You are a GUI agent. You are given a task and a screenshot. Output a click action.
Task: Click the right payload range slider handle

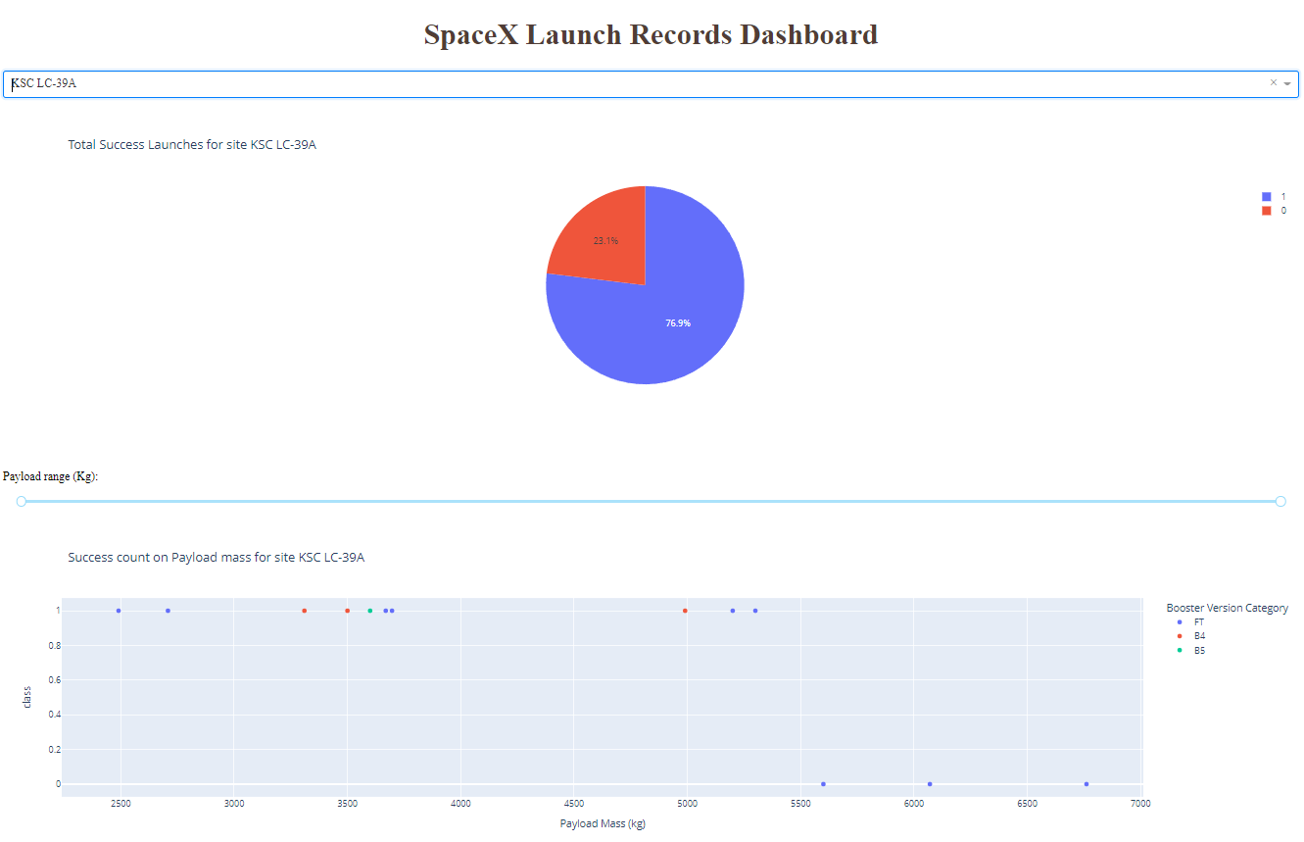tap(1280, 501)
